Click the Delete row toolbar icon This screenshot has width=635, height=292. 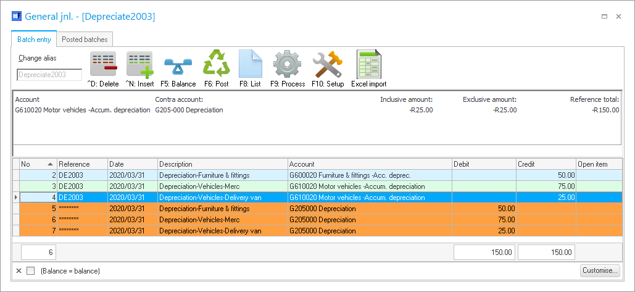pyautogui.click(x=103, y=65)
